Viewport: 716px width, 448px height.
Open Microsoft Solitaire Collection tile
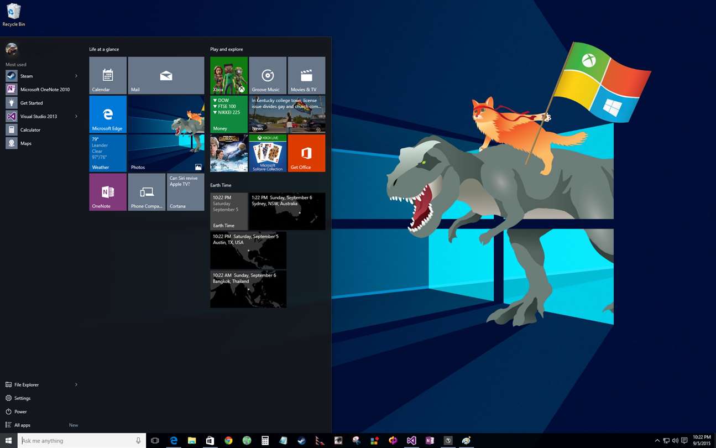(x=268, y=153)
